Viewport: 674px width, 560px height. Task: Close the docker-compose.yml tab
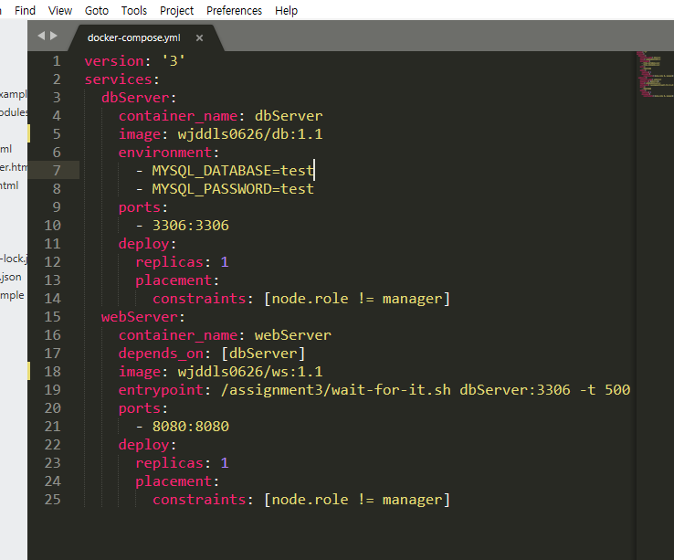(199, 37)
